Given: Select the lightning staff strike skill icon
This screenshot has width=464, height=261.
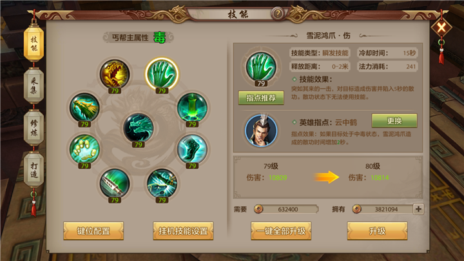Looking at the screenshot, I should click(162, 183).
